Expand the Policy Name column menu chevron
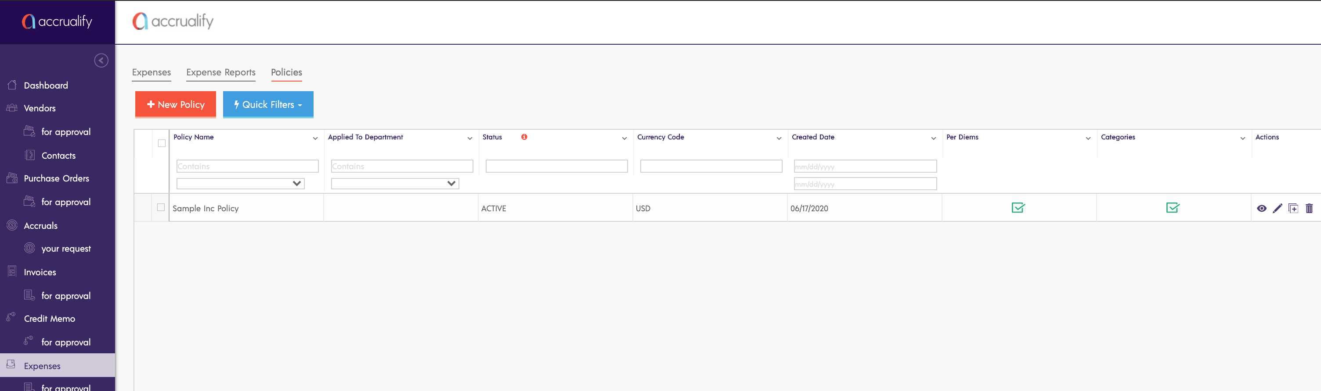The width and height of the screenshot is (1321, 391). [315, 138]
